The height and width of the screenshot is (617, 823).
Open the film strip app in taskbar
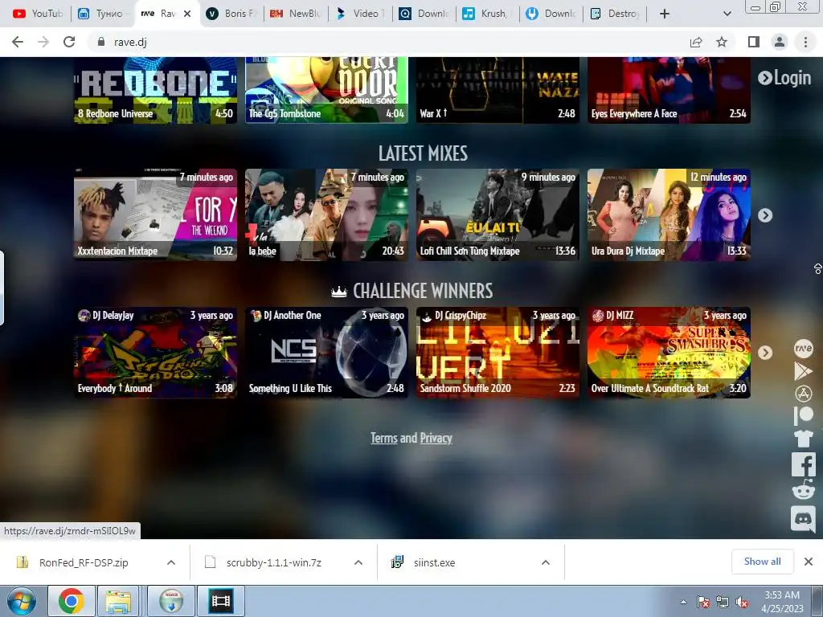221,601
